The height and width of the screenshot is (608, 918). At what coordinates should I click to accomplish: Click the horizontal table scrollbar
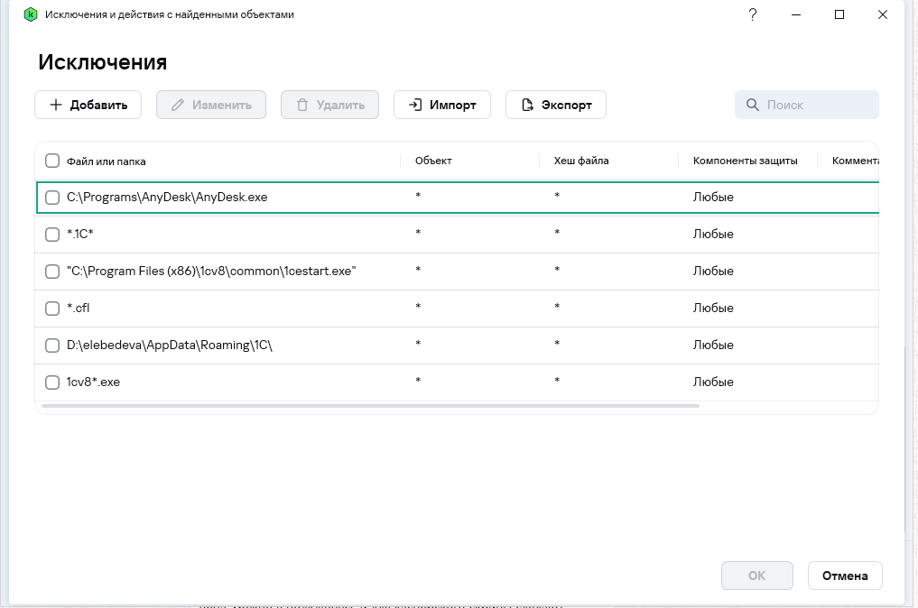370,406
